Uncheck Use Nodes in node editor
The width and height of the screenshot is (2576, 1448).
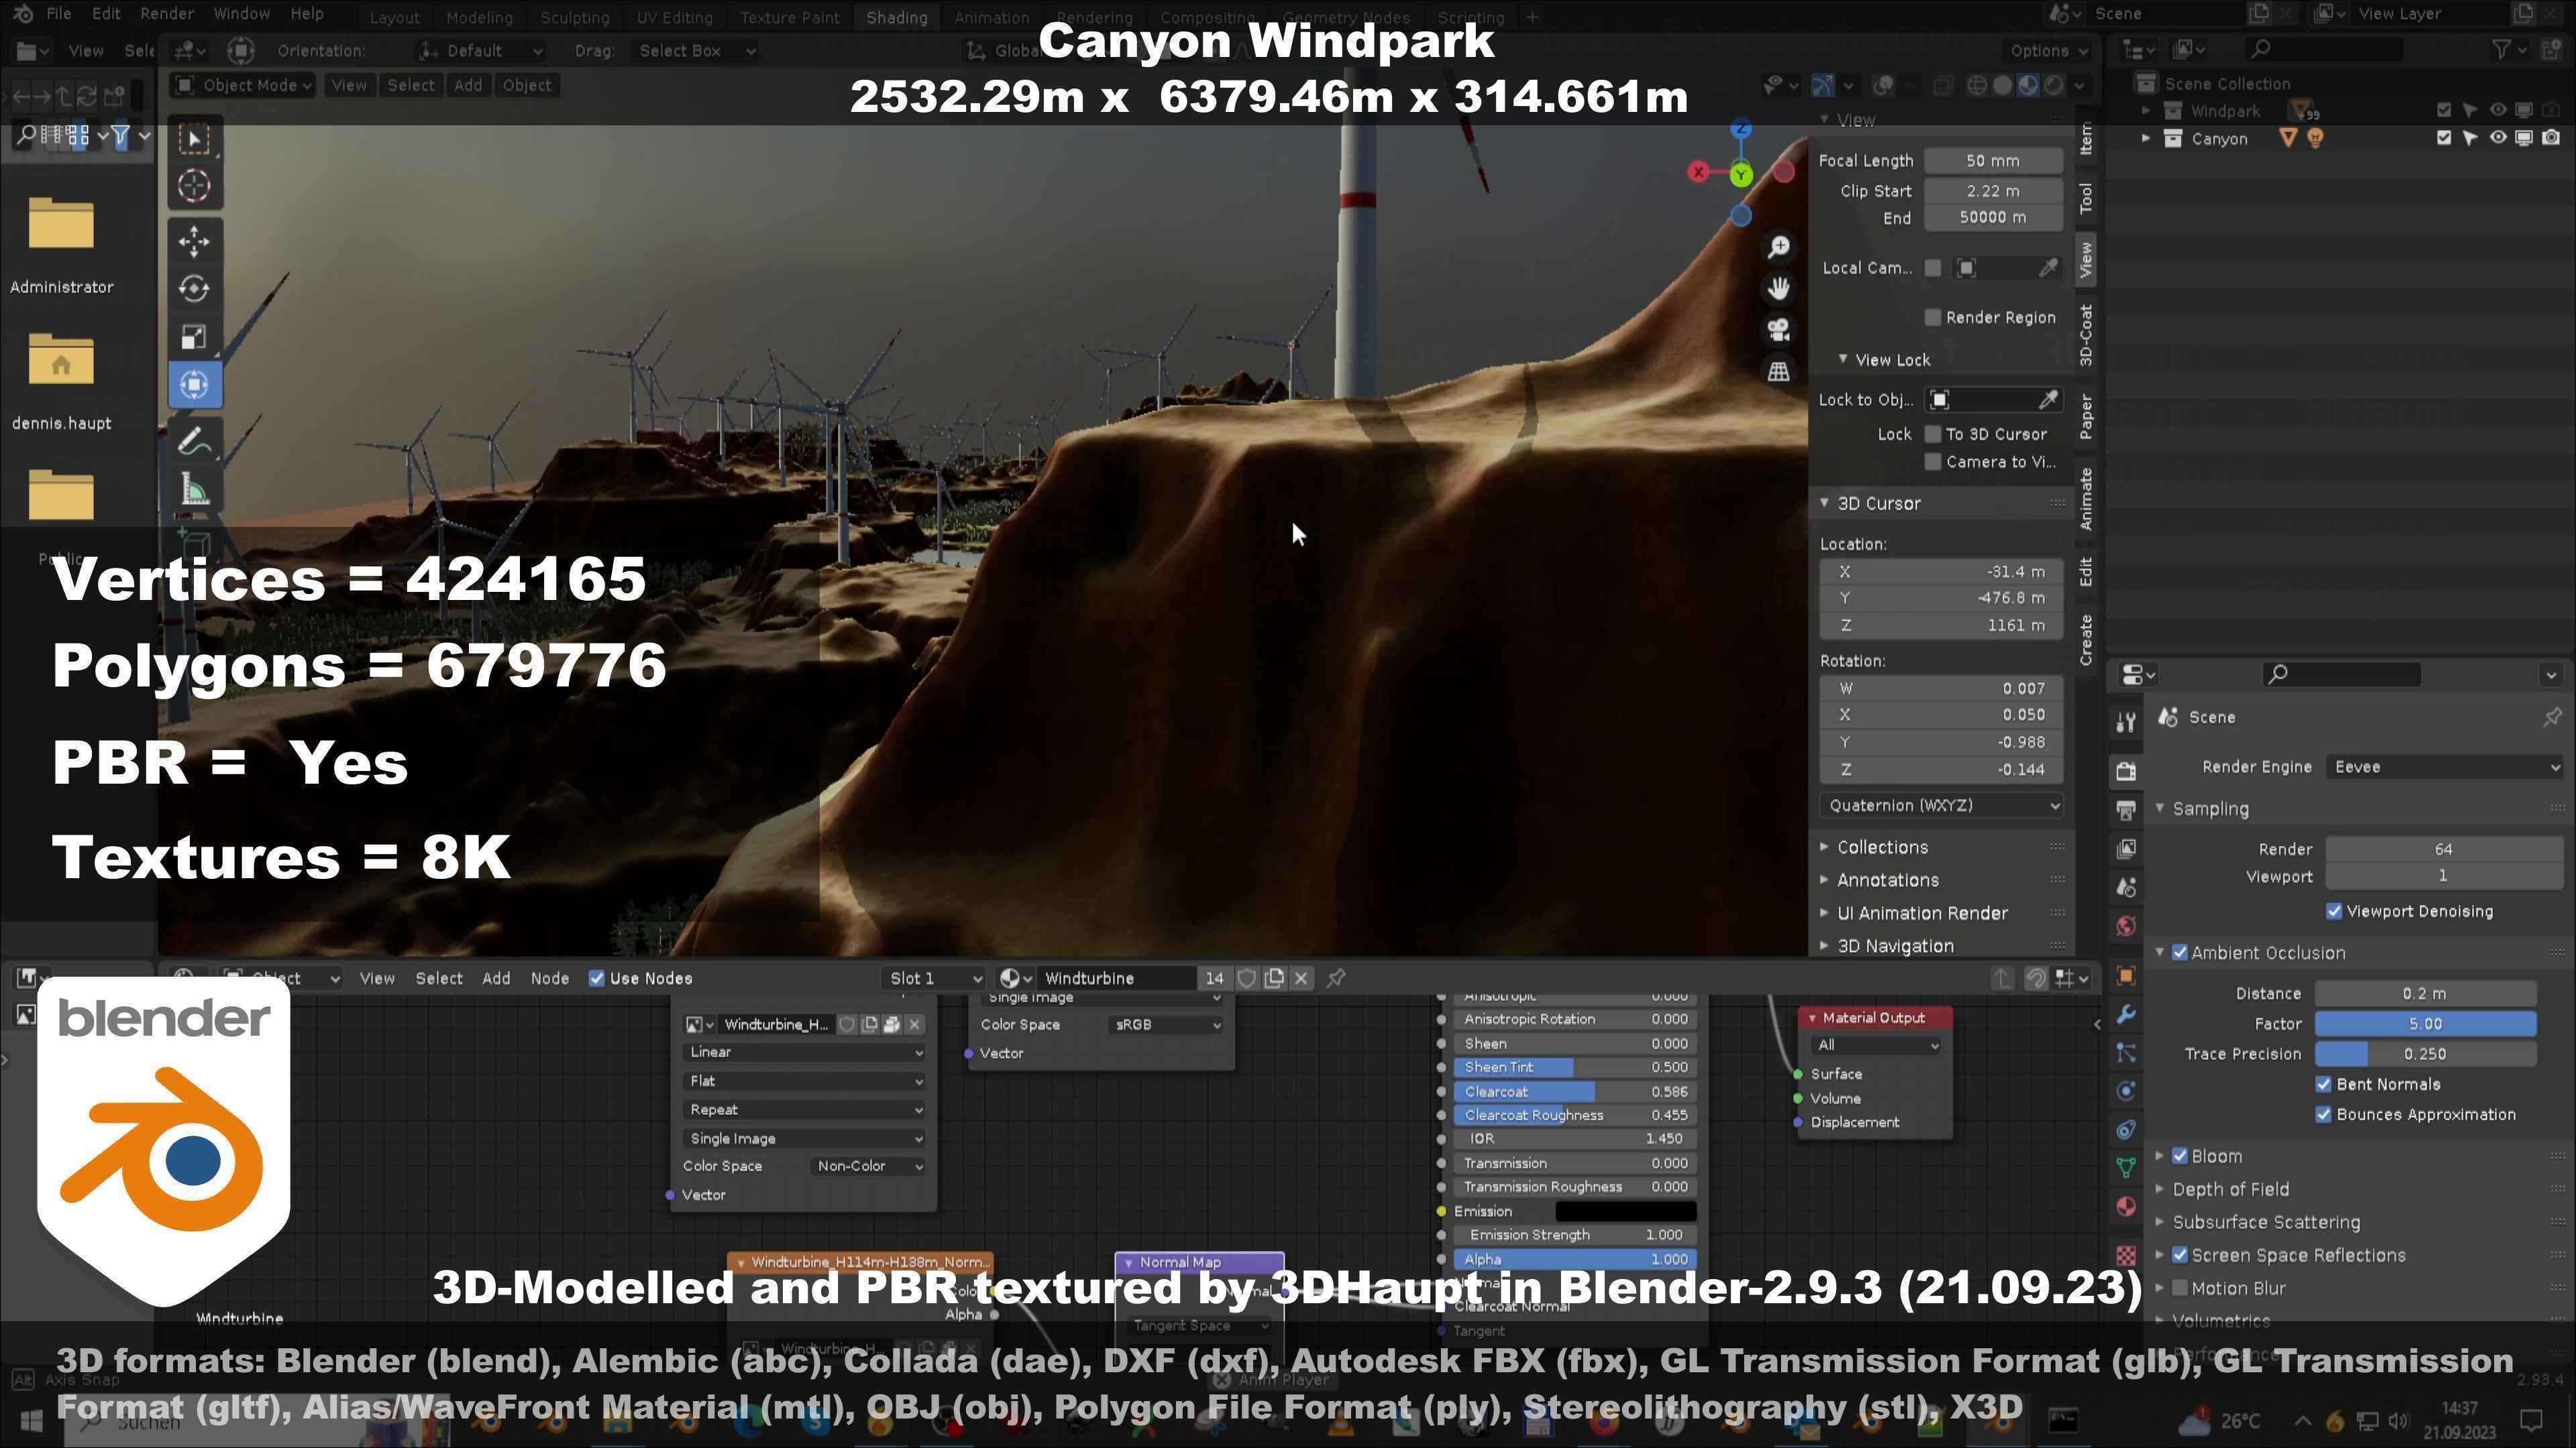(597, 978)
